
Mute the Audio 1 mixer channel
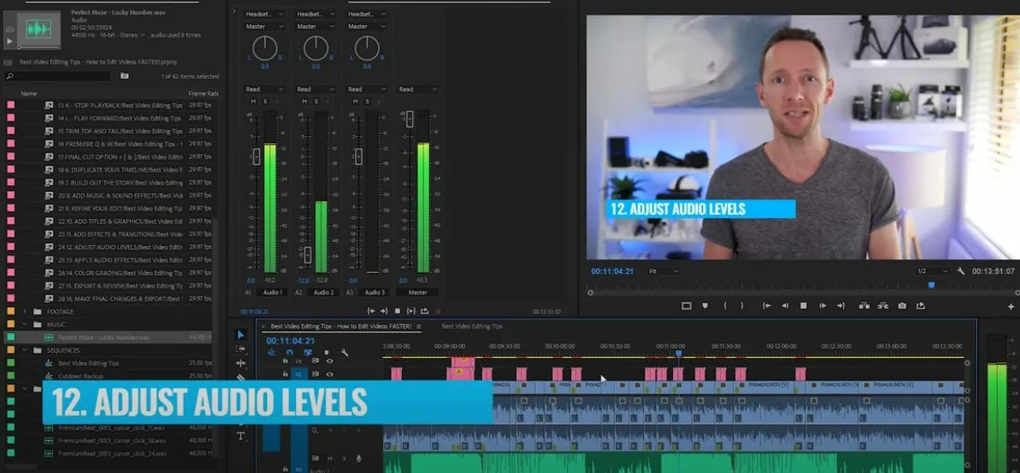click(x=253, y=101)
